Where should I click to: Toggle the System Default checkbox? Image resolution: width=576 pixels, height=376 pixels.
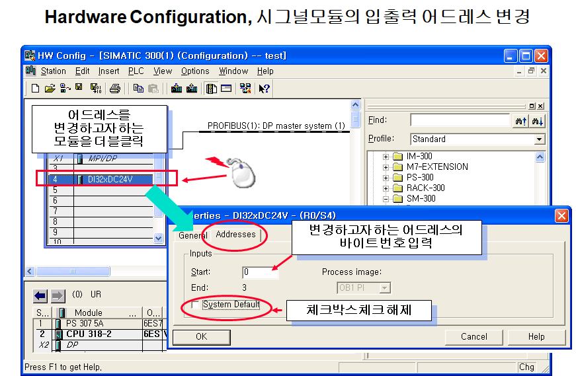(x=196, y=305)
